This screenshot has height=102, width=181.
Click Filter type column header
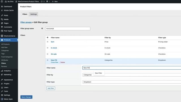click(x=162, y=38)
